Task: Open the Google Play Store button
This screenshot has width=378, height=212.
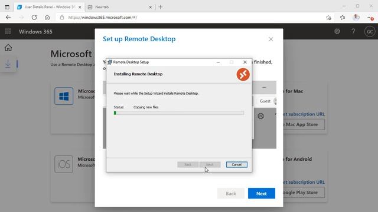Action: 304,193
